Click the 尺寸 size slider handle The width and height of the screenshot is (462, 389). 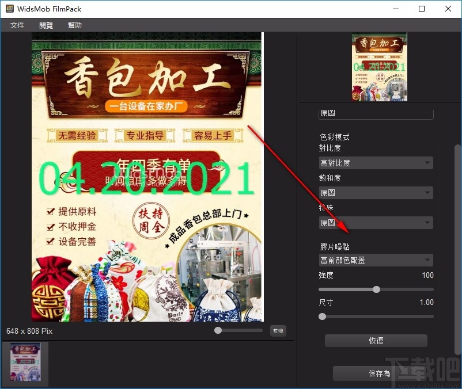click(x=322, y=316)
